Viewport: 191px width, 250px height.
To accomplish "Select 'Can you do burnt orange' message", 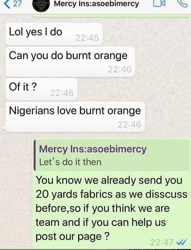I will [71, 62].
